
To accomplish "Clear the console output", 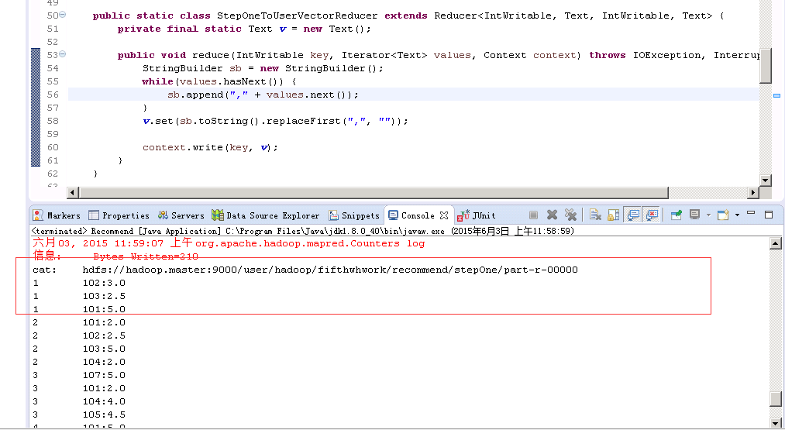I will tap(595, 215).
